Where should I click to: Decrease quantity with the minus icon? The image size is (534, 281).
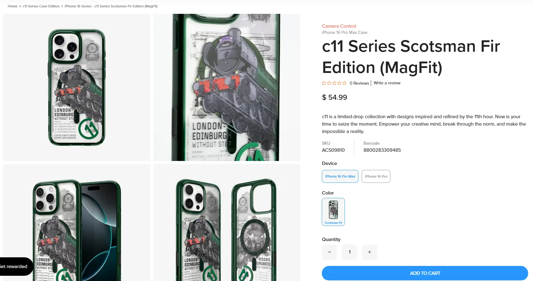tap(329, 252)
